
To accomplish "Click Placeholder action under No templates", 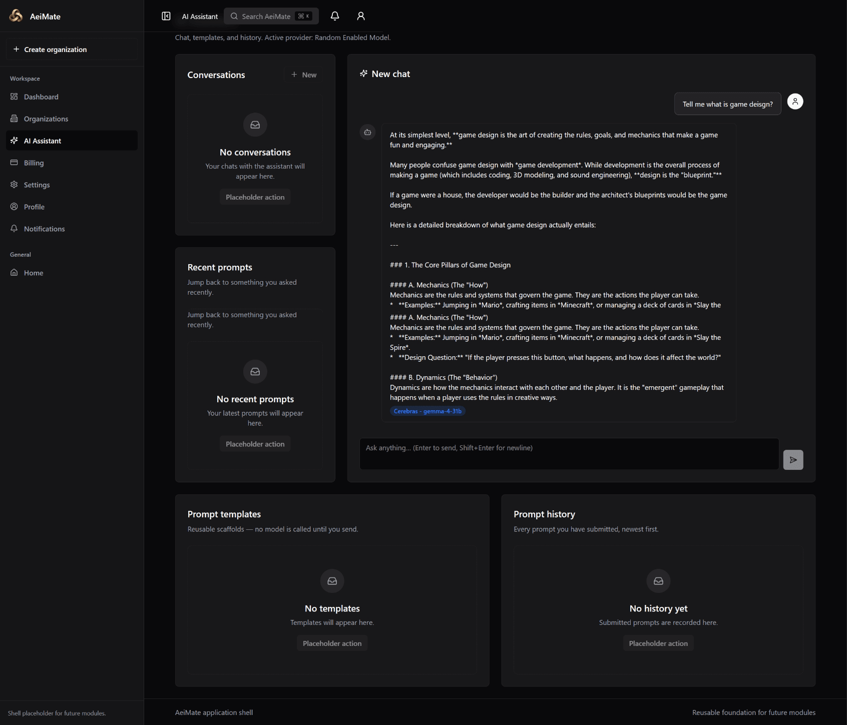I will pyautogui.click(x=332, y=643).
